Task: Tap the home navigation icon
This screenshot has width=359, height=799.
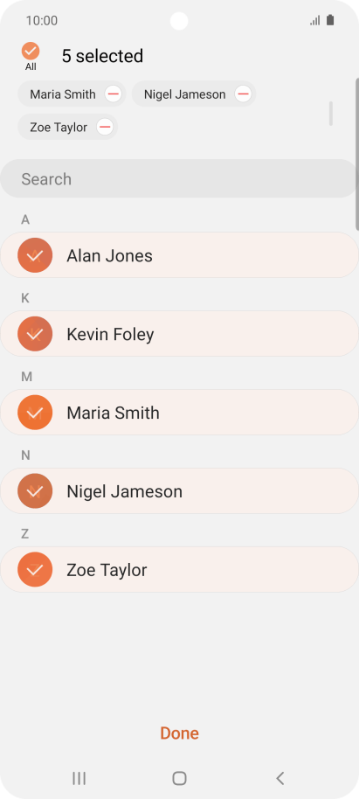Action: pos(179,778)
